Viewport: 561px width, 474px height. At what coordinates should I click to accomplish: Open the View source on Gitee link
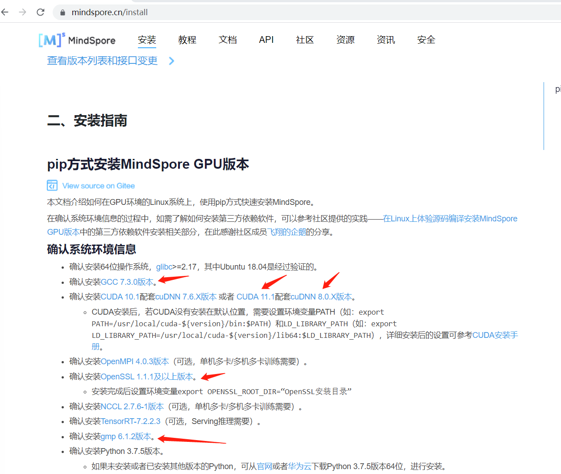point(98,186)
